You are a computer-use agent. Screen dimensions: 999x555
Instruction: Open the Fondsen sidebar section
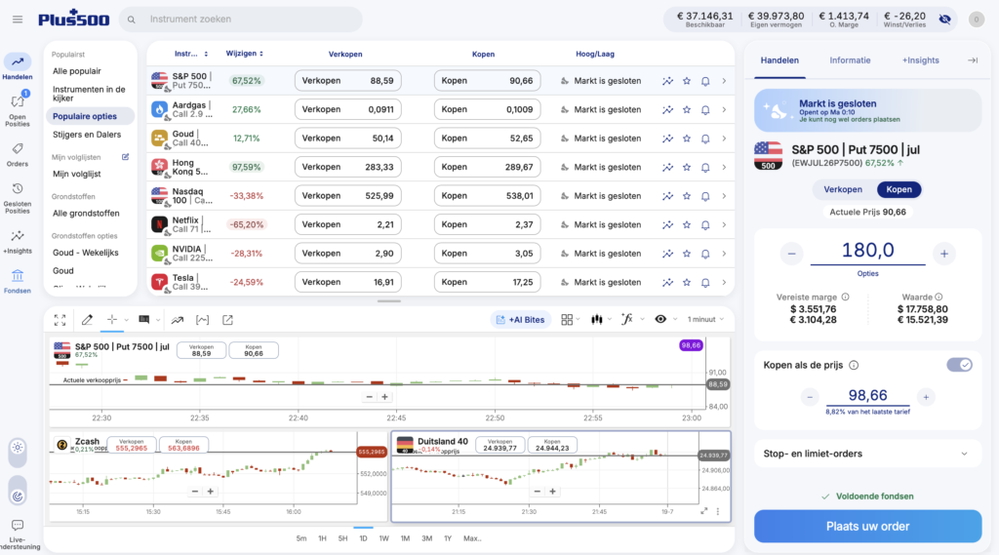pos(18,282)
